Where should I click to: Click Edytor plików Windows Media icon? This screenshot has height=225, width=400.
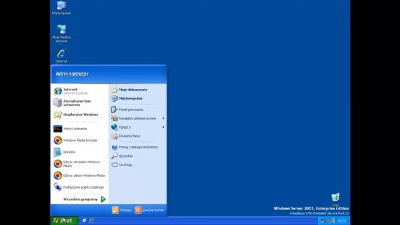point(57,176)
